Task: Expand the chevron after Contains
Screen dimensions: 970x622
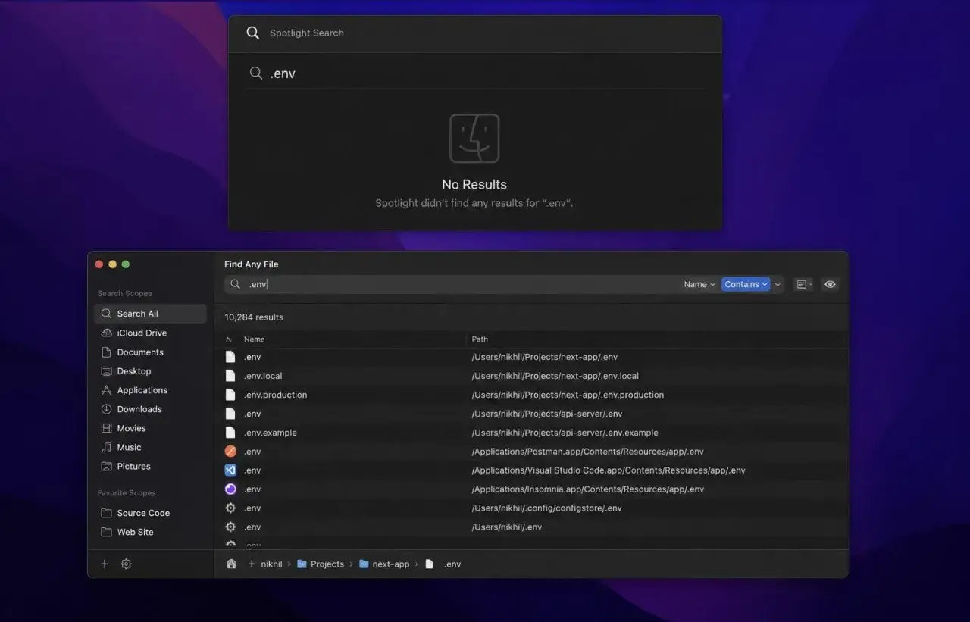Action: point(778,285)
